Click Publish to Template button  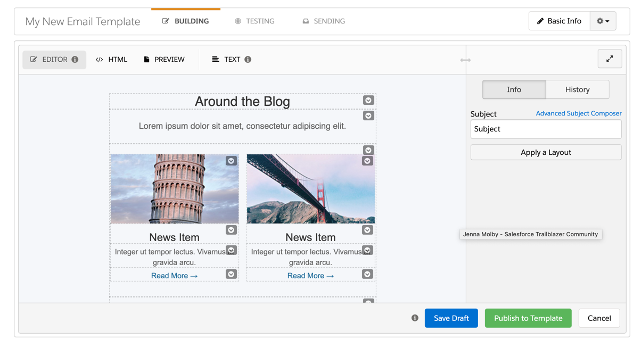pos(528,318)
